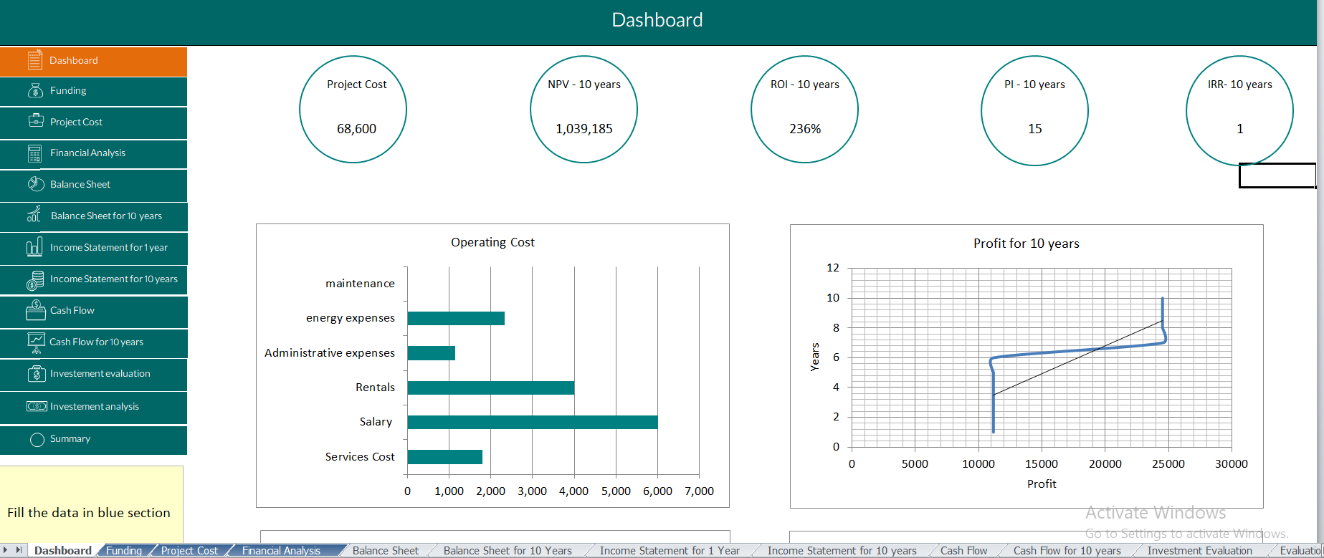Open the Funding sidebar button

tap(93, 91)
